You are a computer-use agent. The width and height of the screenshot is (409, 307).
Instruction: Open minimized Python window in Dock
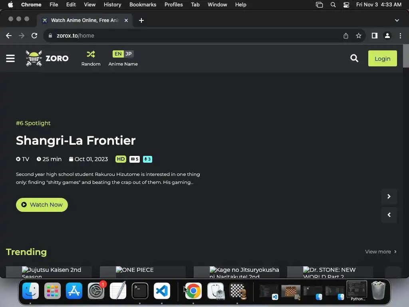pyautogui.click(x=357, y=290)
